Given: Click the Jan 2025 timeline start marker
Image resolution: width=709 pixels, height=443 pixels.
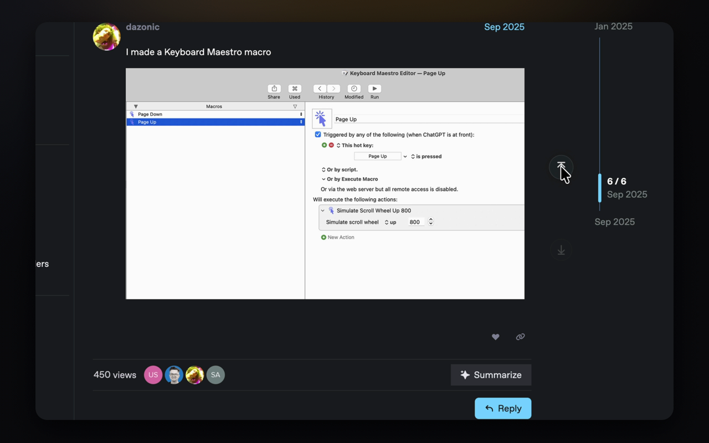Looking at the screenshot, I should 613,26.
